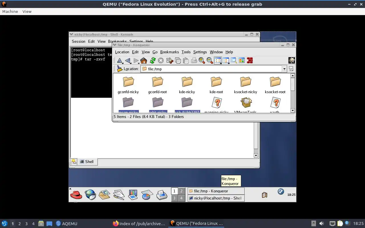Viewport: 365px width, 228px height.
Task: Click 'file:/tmp - Konqueror' taskbar button
Action: click(x=216, y=191)
